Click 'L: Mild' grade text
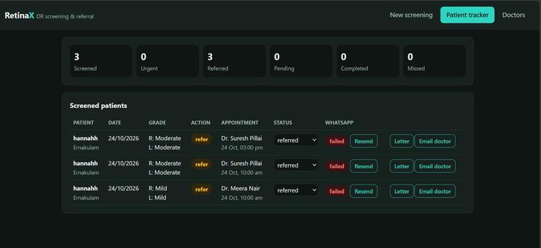Viewport: 541px width, 248px height. 157,198
